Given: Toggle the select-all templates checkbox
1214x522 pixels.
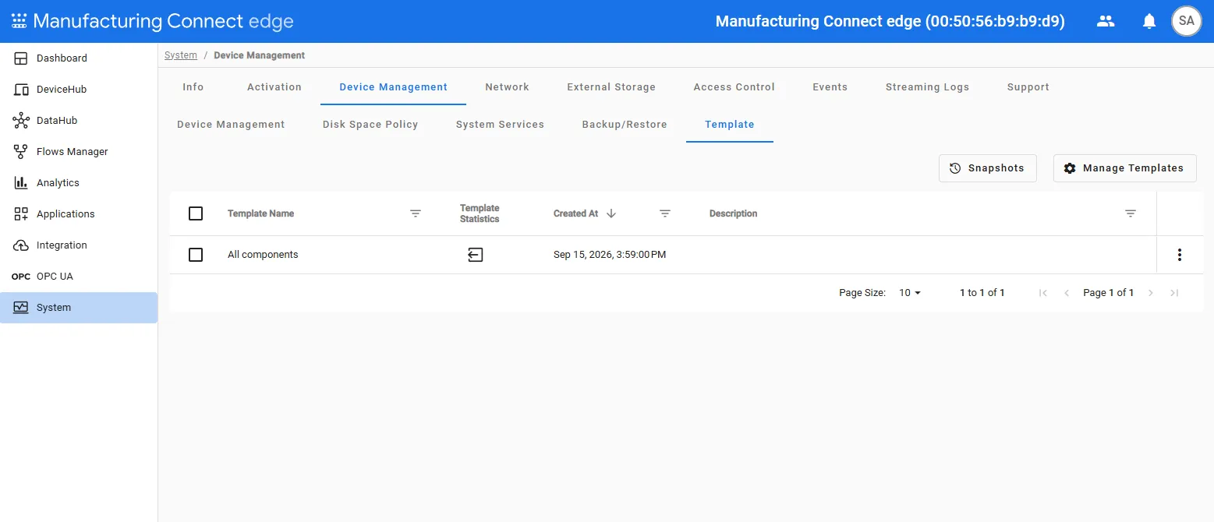Looking at the screenshot, I should coord(196,213).
